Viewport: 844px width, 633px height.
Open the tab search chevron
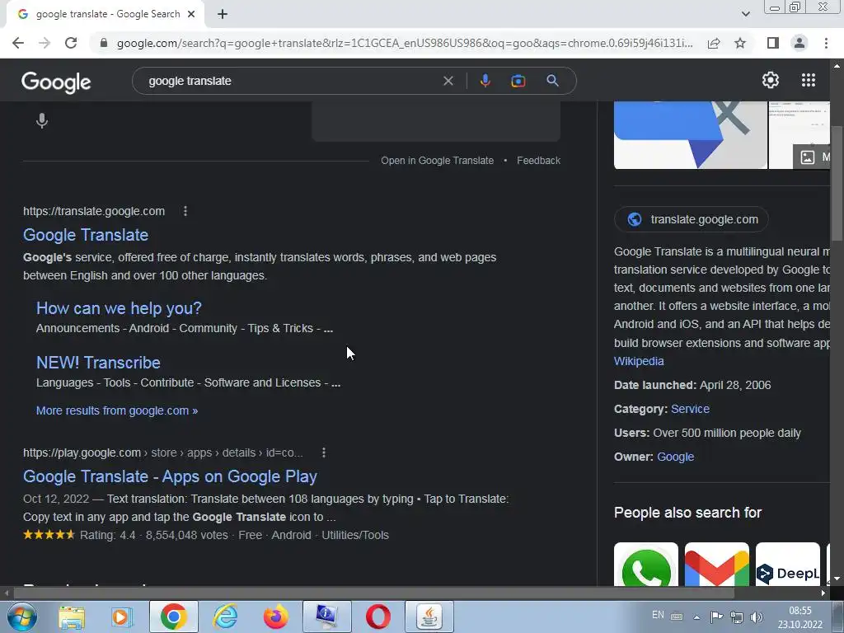click(745, 14)
